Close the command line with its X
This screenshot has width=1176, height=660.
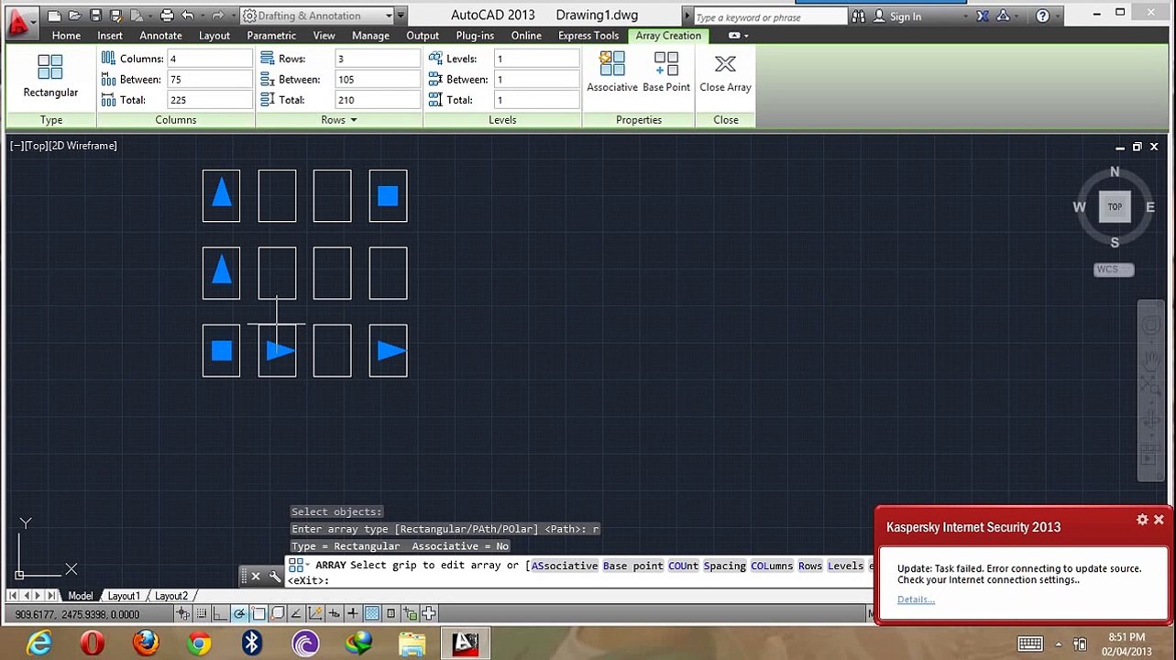pyautogui.click(x=256, y=576)
